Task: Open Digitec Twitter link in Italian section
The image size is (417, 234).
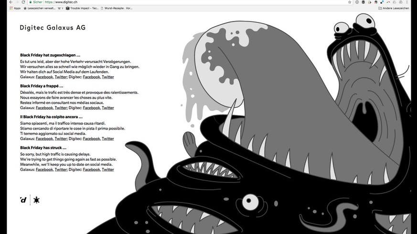Action: (108, 139)
